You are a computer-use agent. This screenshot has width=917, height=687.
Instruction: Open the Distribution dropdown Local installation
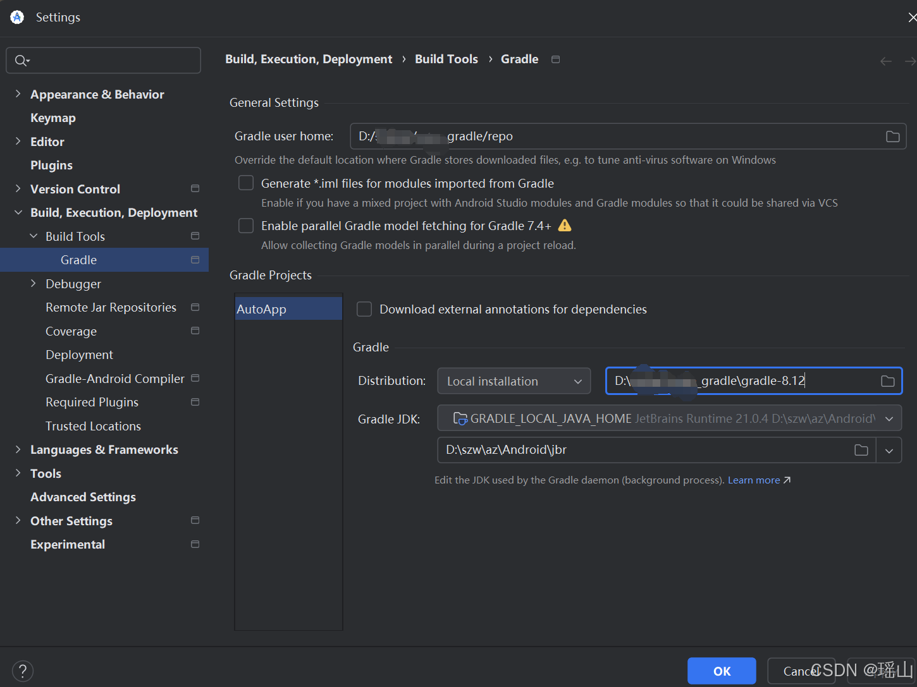click(x=514, y=381)
